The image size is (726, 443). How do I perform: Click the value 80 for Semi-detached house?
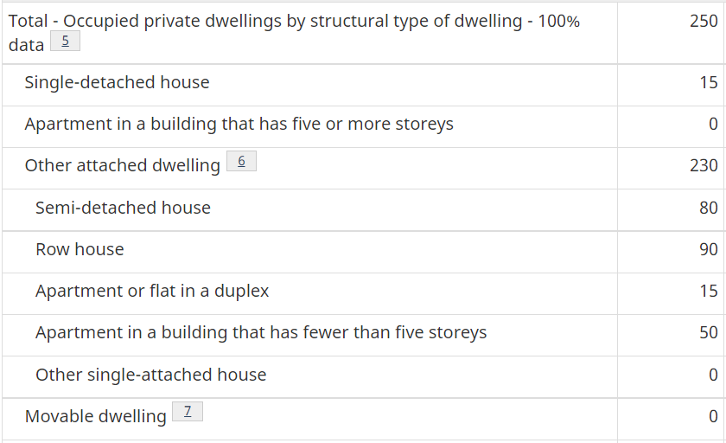709,208
